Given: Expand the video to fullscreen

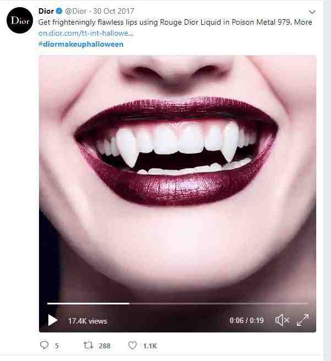Looking at the screenshot, I should (302, 320).
